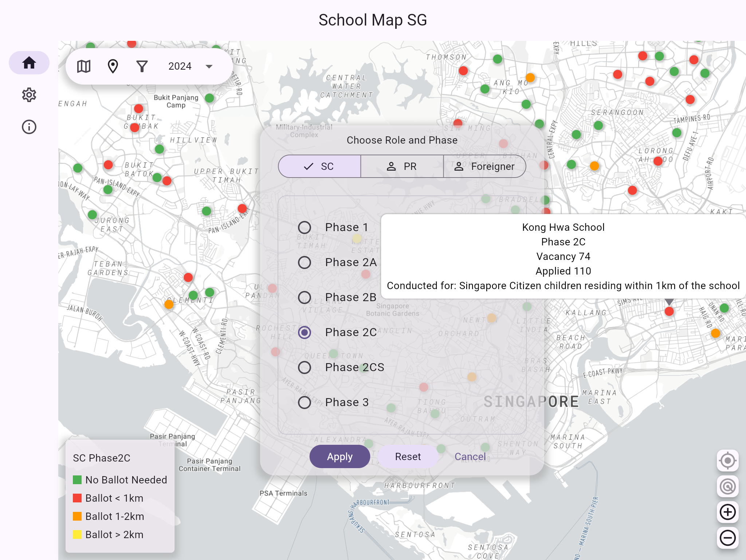The height and width of the screenshot is (560, 746).
Task: Zoom in with the plus button
Action: pos(728,512)
